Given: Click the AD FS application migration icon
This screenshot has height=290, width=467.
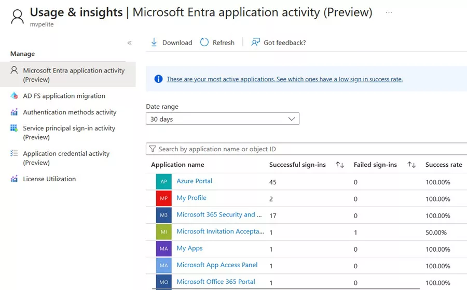Looking at the screenshot, I should click(14, 96).
